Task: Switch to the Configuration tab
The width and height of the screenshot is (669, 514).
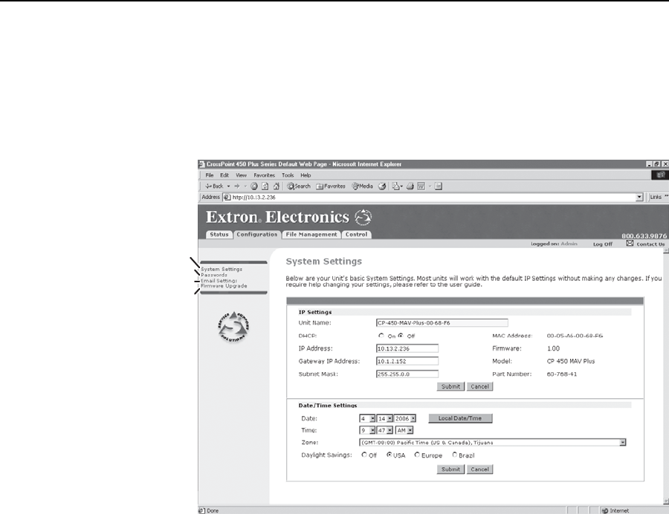Action: 257,235
